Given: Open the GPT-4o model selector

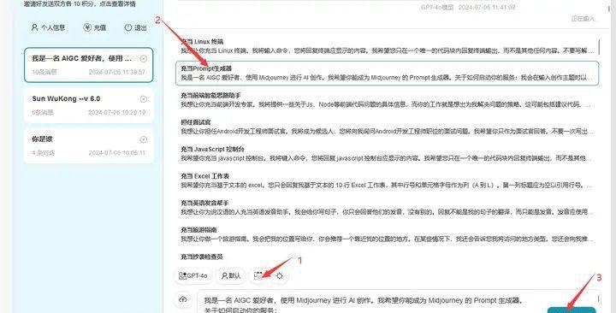Looking at the screenshot, I should click(x=192, y=275).
